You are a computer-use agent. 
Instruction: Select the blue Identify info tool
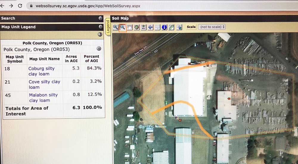point(164,27)
